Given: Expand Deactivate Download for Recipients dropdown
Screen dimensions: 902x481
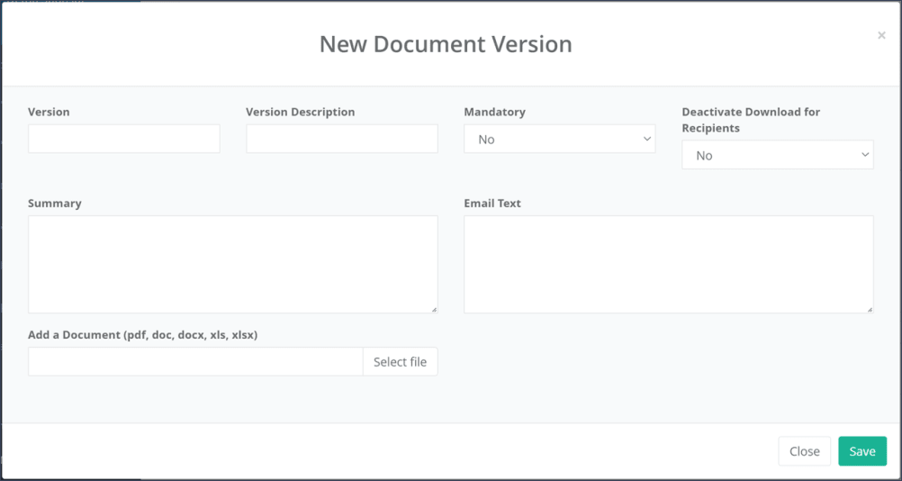Looking at the screenshot, I should [777, 155].
